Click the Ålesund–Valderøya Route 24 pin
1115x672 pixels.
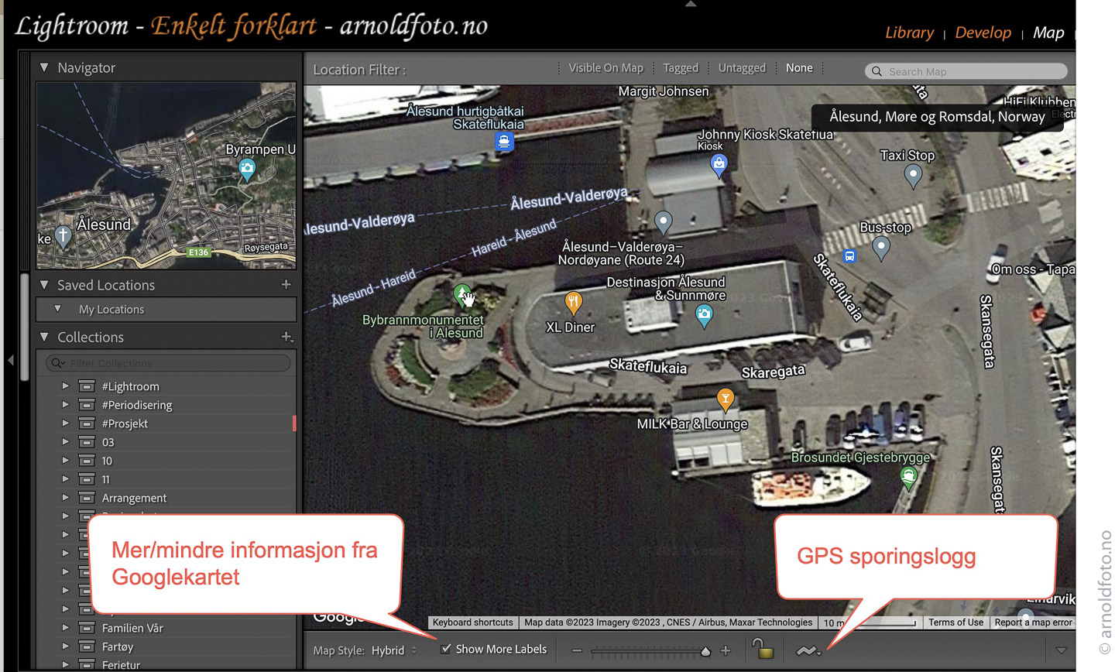(x=664, y=222)
